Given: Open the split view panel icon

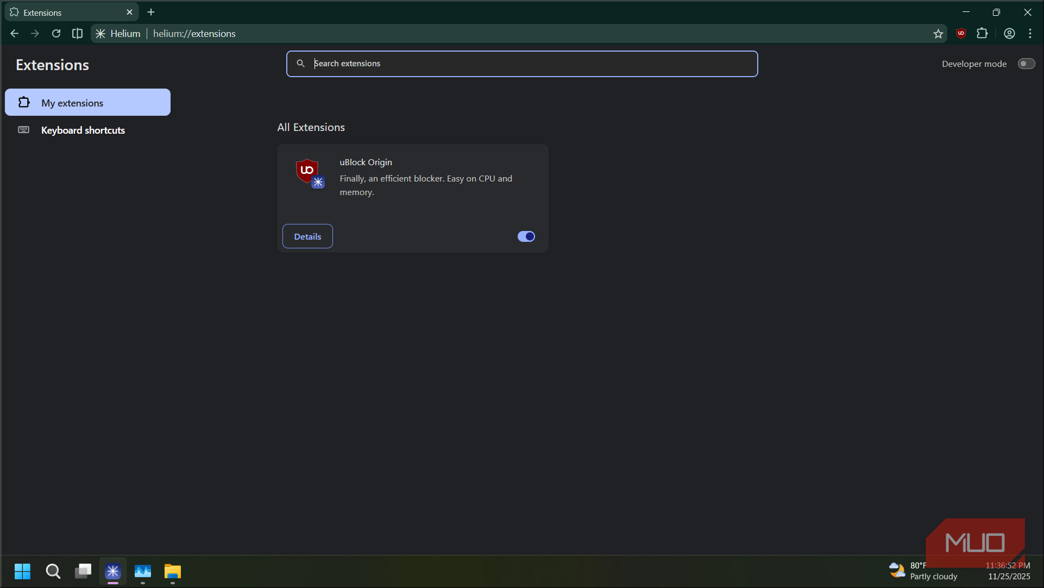Looking at the screenshot, I should [x=77, y=34].
